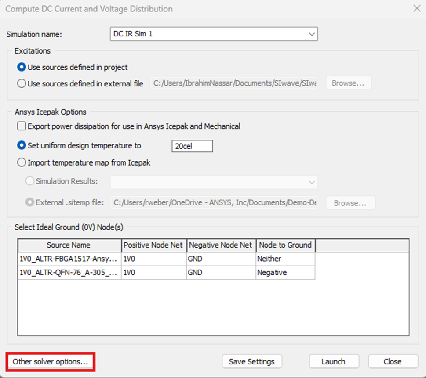This screenshot has height=378, width=426.
Task: Edit the uniform design temperature field
Action: (x=192, y=146)
